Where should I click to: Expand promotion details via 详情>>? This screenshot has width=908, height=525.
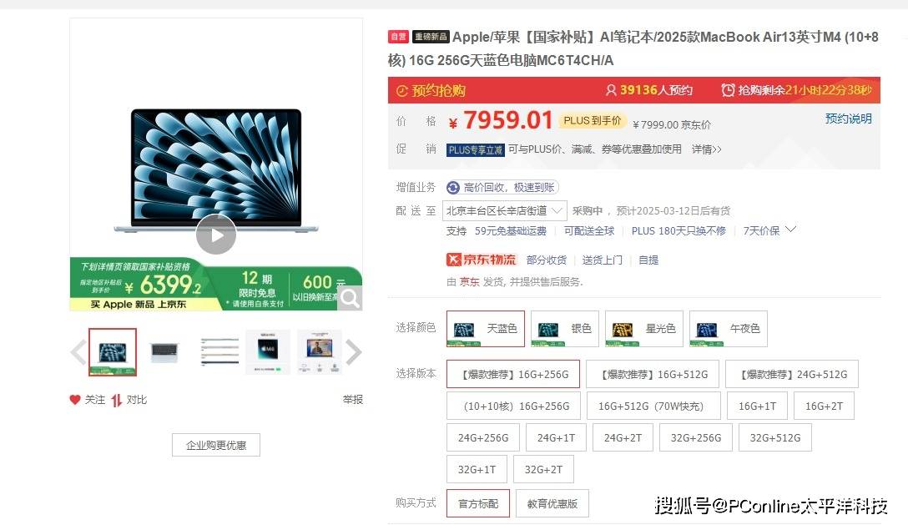(x=707, y=149)
